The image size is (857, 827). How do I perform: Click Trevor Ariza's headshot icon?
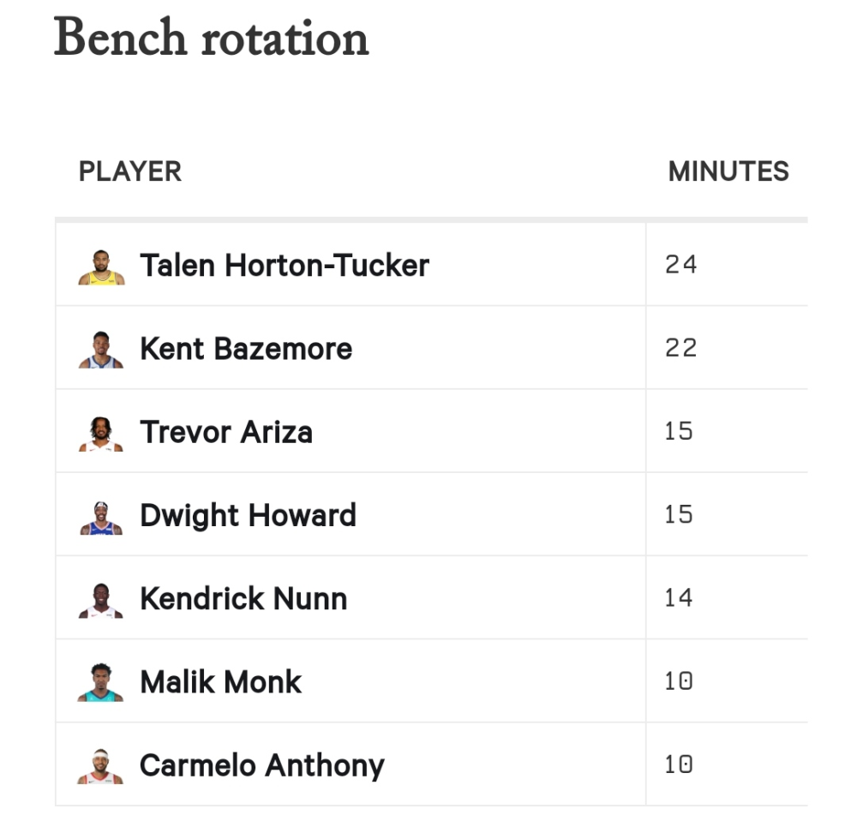click(101, 433)
